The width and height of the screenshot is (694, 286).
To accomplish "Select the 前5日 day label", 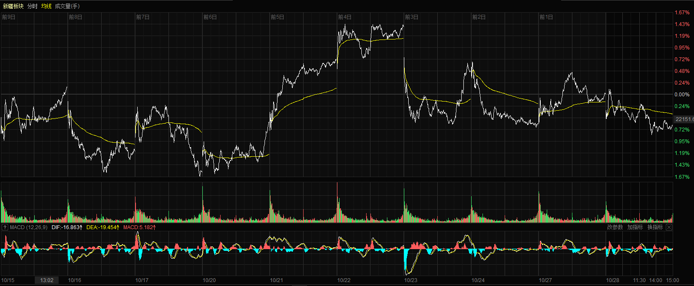I will (277, 17).
